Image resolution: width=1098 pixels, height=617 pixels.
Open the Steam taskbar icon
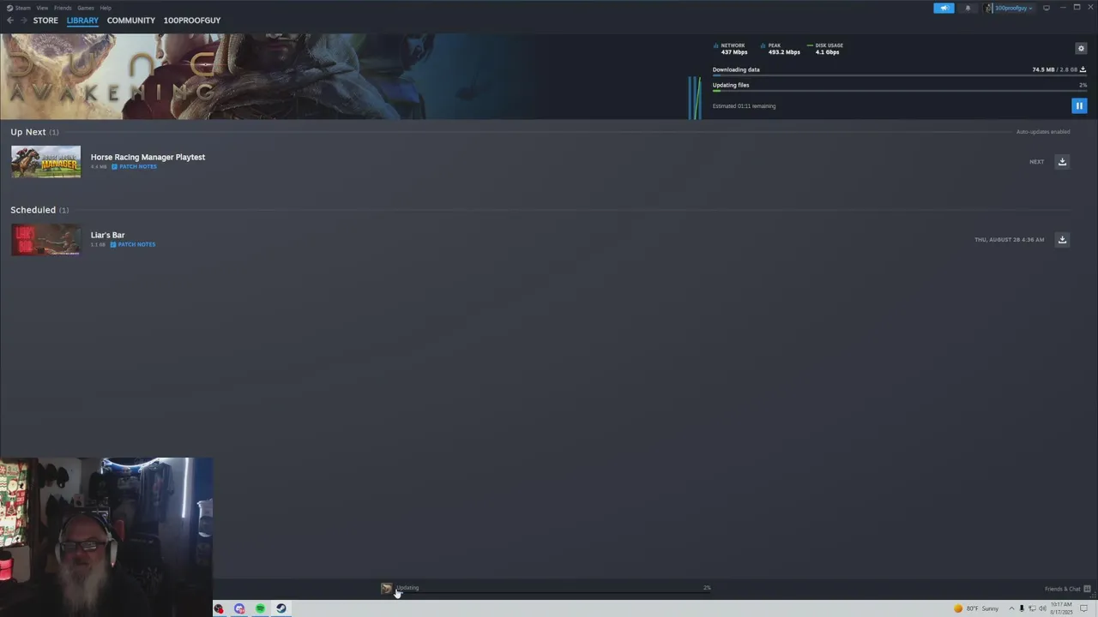pos(281,608)
